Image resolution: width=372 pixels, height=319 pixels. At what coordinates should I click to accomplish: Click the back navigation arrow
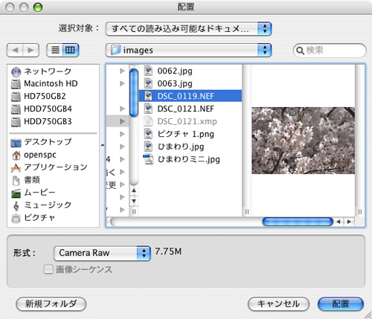pyautogui.click(x=15, y=50)
